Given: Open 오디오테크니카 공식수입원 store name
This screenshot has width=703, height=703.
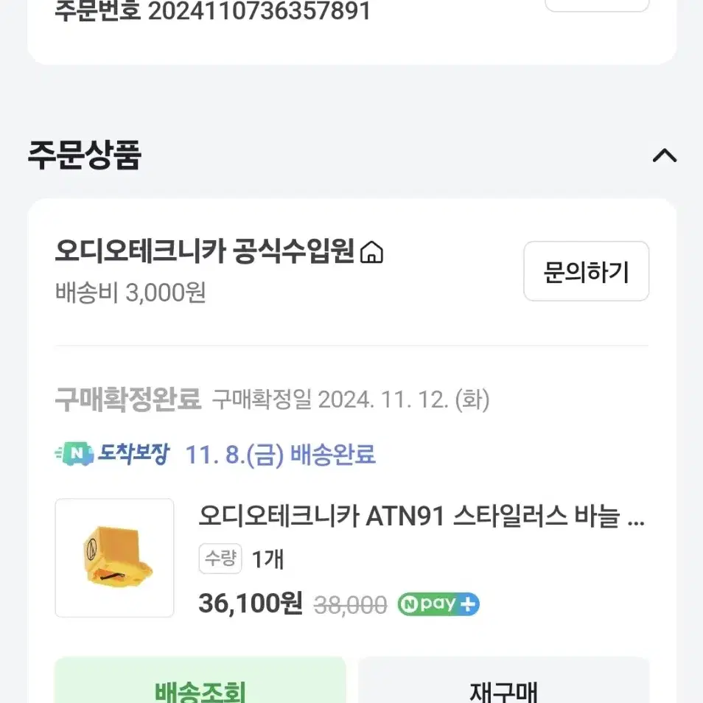Looking at the screenshot, I should pos(205,251).
